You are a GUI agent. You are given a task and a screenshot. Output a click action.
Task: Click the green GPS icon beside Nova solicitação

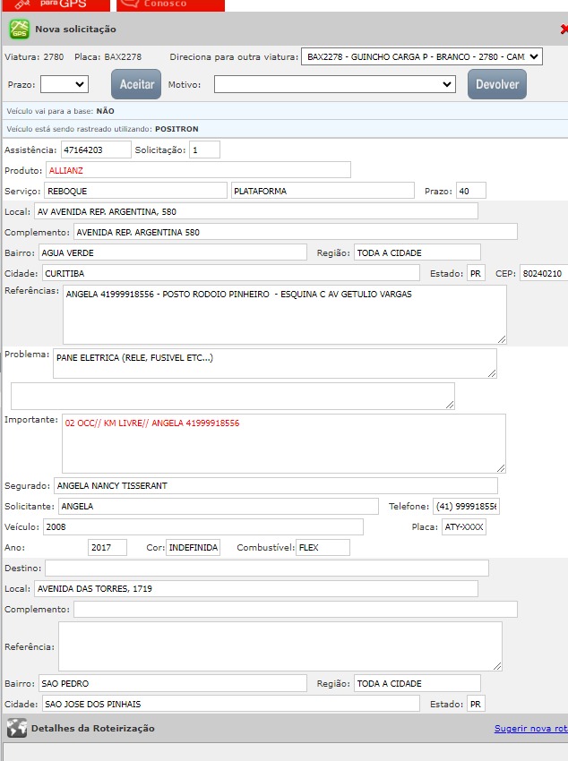19,30
